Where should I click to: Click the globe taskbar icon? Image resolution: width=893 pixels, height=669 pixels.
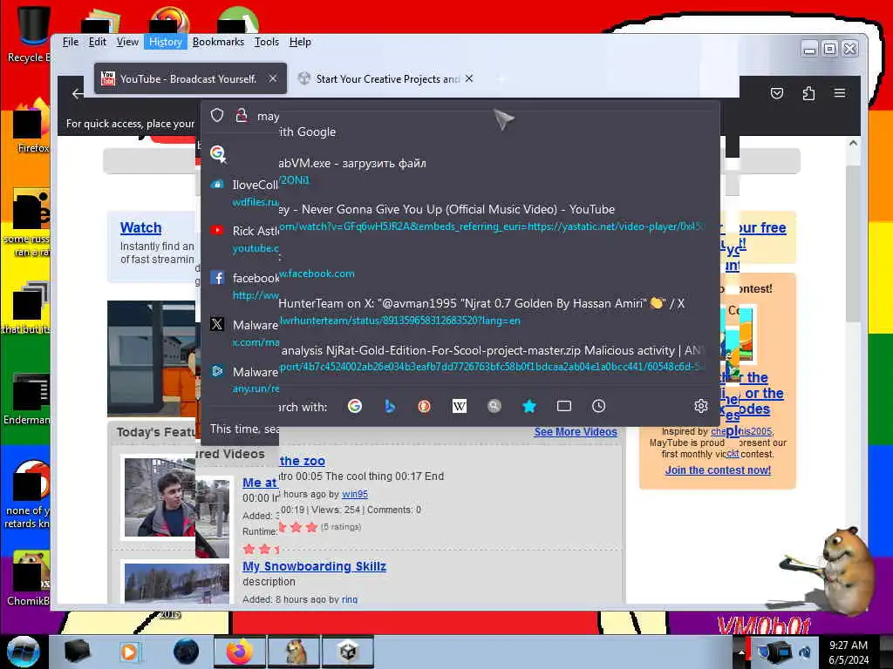click(x=187, y=652)
